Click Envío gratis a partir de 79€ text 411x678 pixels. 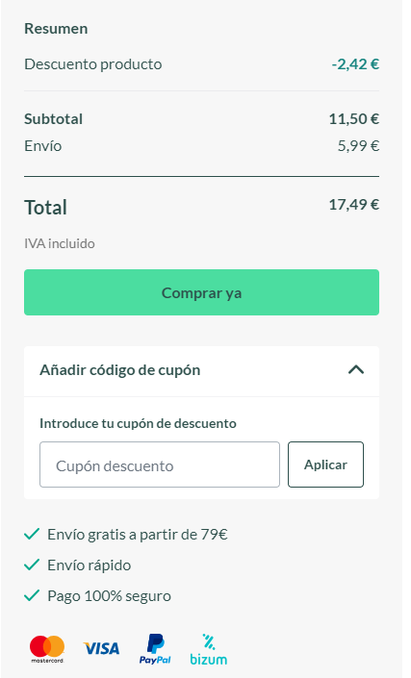pos(138,535)
